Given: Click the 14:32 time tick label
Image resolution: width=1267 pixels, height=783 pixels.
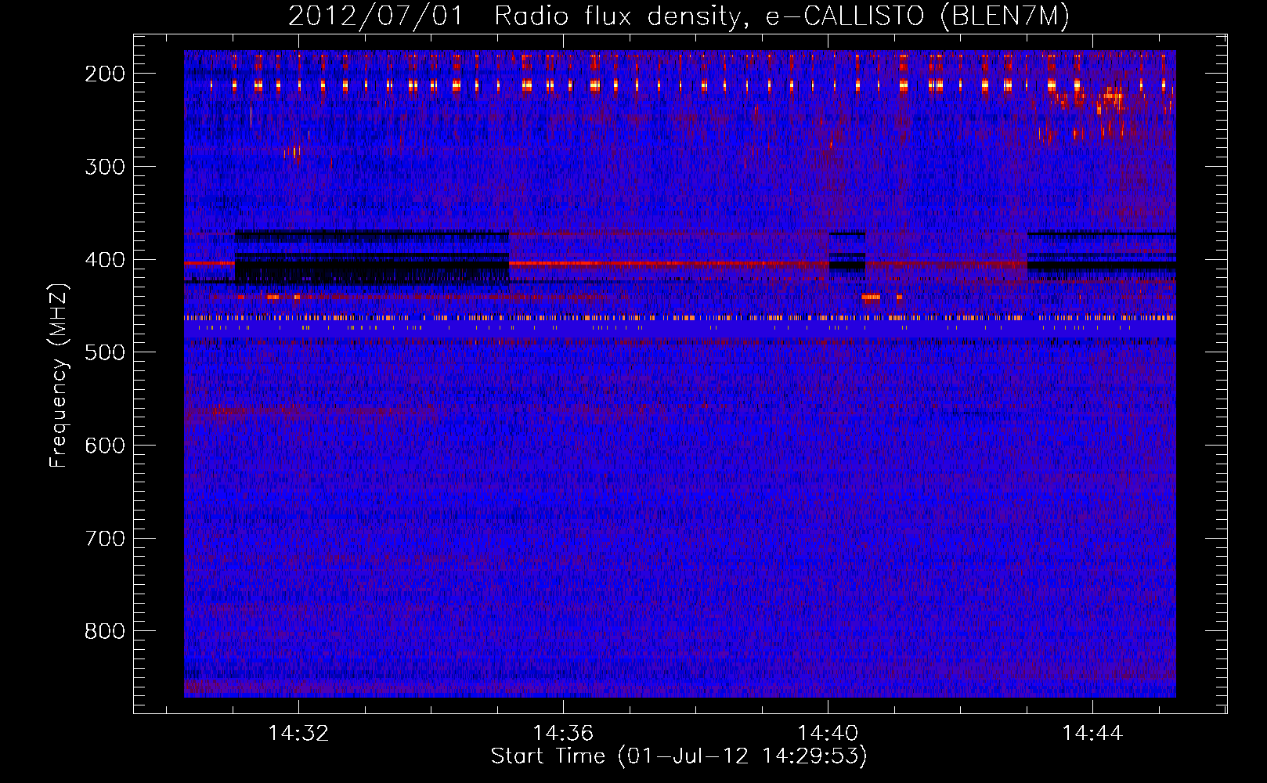Looking at the screenshot, I should point(298,734).
